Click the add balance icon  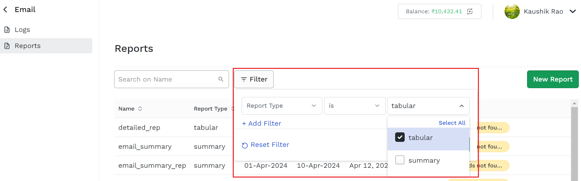pos(470,11)
